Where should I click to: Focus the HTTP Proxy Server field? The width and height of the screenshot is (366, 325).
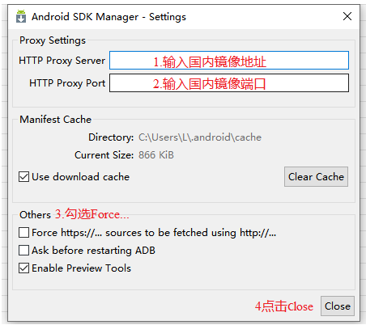229,60
